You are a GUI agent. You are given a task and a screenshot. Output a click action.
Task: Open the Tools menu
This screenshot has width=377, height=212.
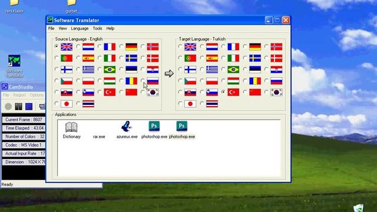click(97, 28)
